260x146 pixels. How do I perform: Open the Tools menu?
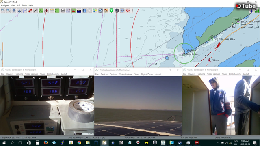[24, 6]
